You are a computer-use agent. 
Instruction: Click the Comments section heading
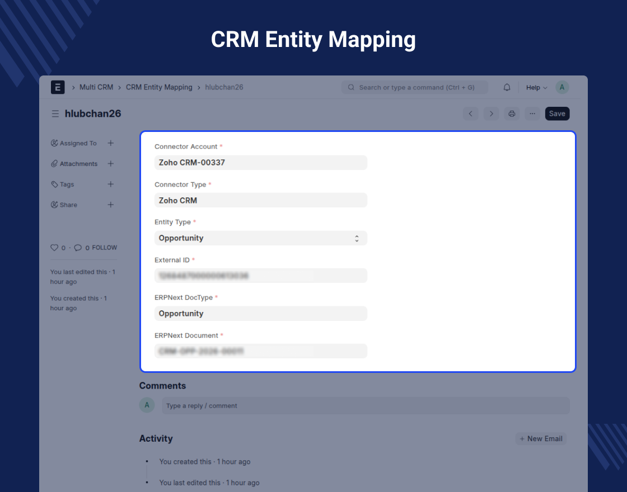[162, 386]
